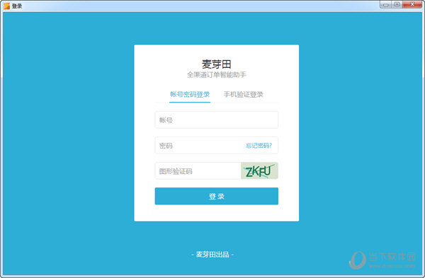The height and width of the screenshot is (278, 425).
Task: Refresh the ZKFU captcha image
Action: pyautogui.click(x=259, y=170)
